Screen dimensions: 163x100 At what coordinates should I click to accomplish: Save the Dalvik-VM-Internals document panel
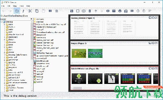click(x=150, y=68)
